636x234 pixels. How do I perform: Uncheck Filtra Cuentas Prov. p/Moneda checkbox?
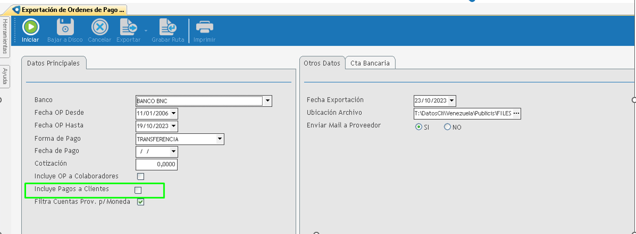[140, 202]
